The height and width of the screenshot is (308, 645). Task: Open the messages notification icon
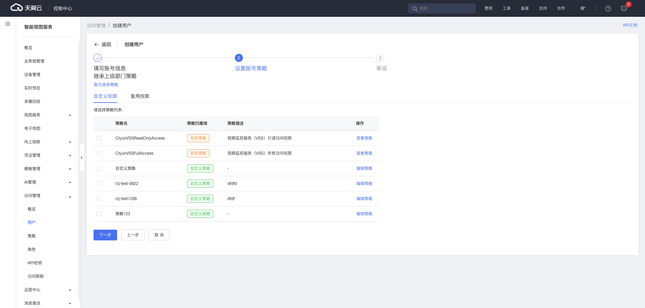(x=624, y=8)
